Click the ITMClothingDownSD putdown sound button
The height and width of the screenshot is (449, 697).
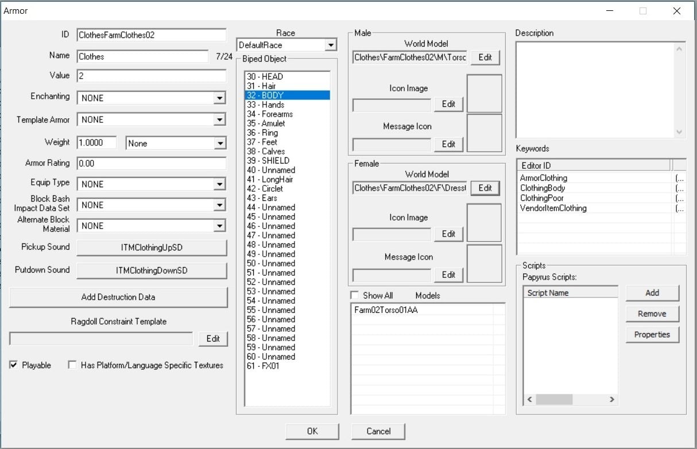tap(152, 270)
